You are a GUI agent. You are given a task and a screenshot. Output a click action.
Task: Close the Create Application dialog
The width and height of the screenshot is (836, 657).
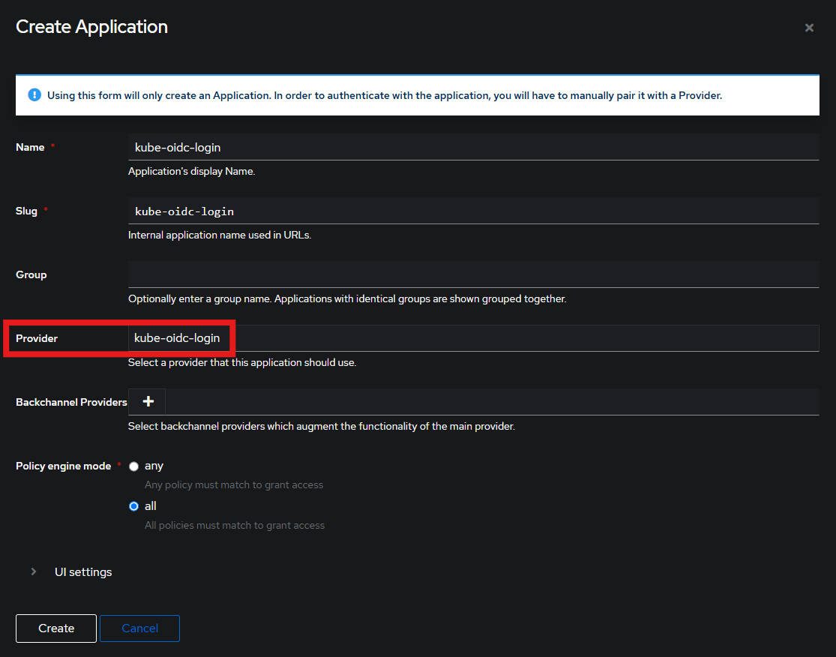(809, 28)
